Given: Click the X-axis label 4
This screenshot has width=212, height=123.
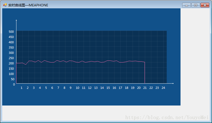Looking at the screenshot, I should [x=40, y=88].
